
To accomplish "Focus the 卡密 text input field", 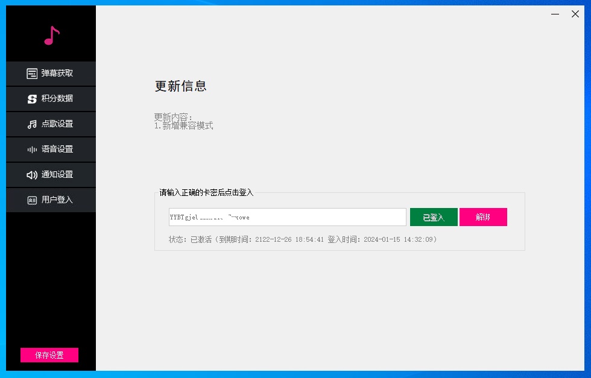I will [287, 217].
